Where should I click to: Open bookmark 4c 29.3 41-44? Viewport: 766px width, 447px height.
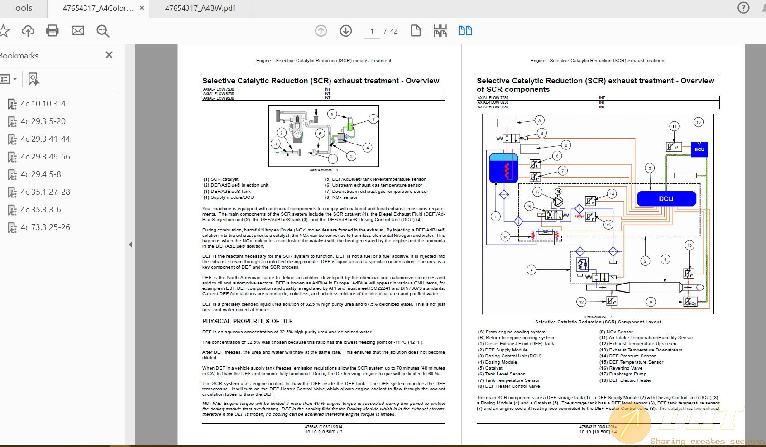[x=45, y=139]
